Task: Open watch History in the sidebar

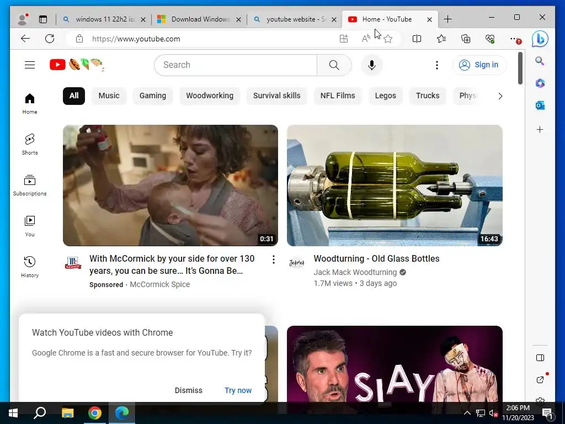Action: coord(30,267)
